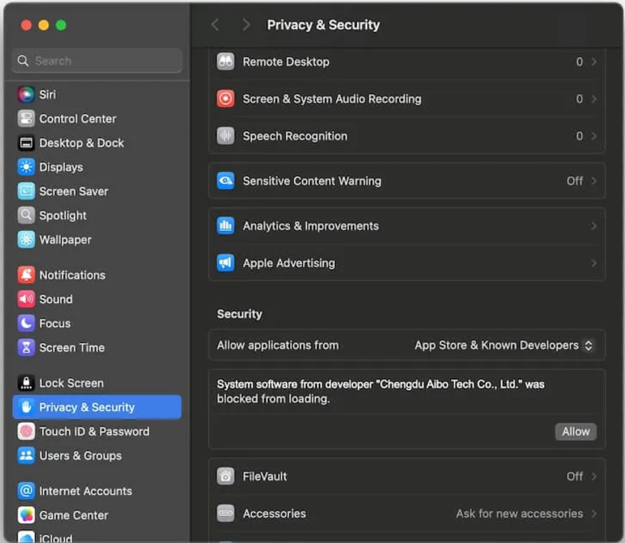
Task: Expand the Speech Recognition row chevron
Action: pos(594,136)
